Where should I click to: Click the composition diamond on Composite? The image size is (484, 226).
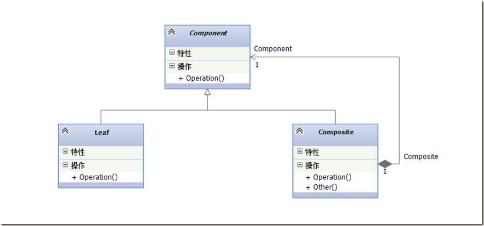tap(385, 163)
